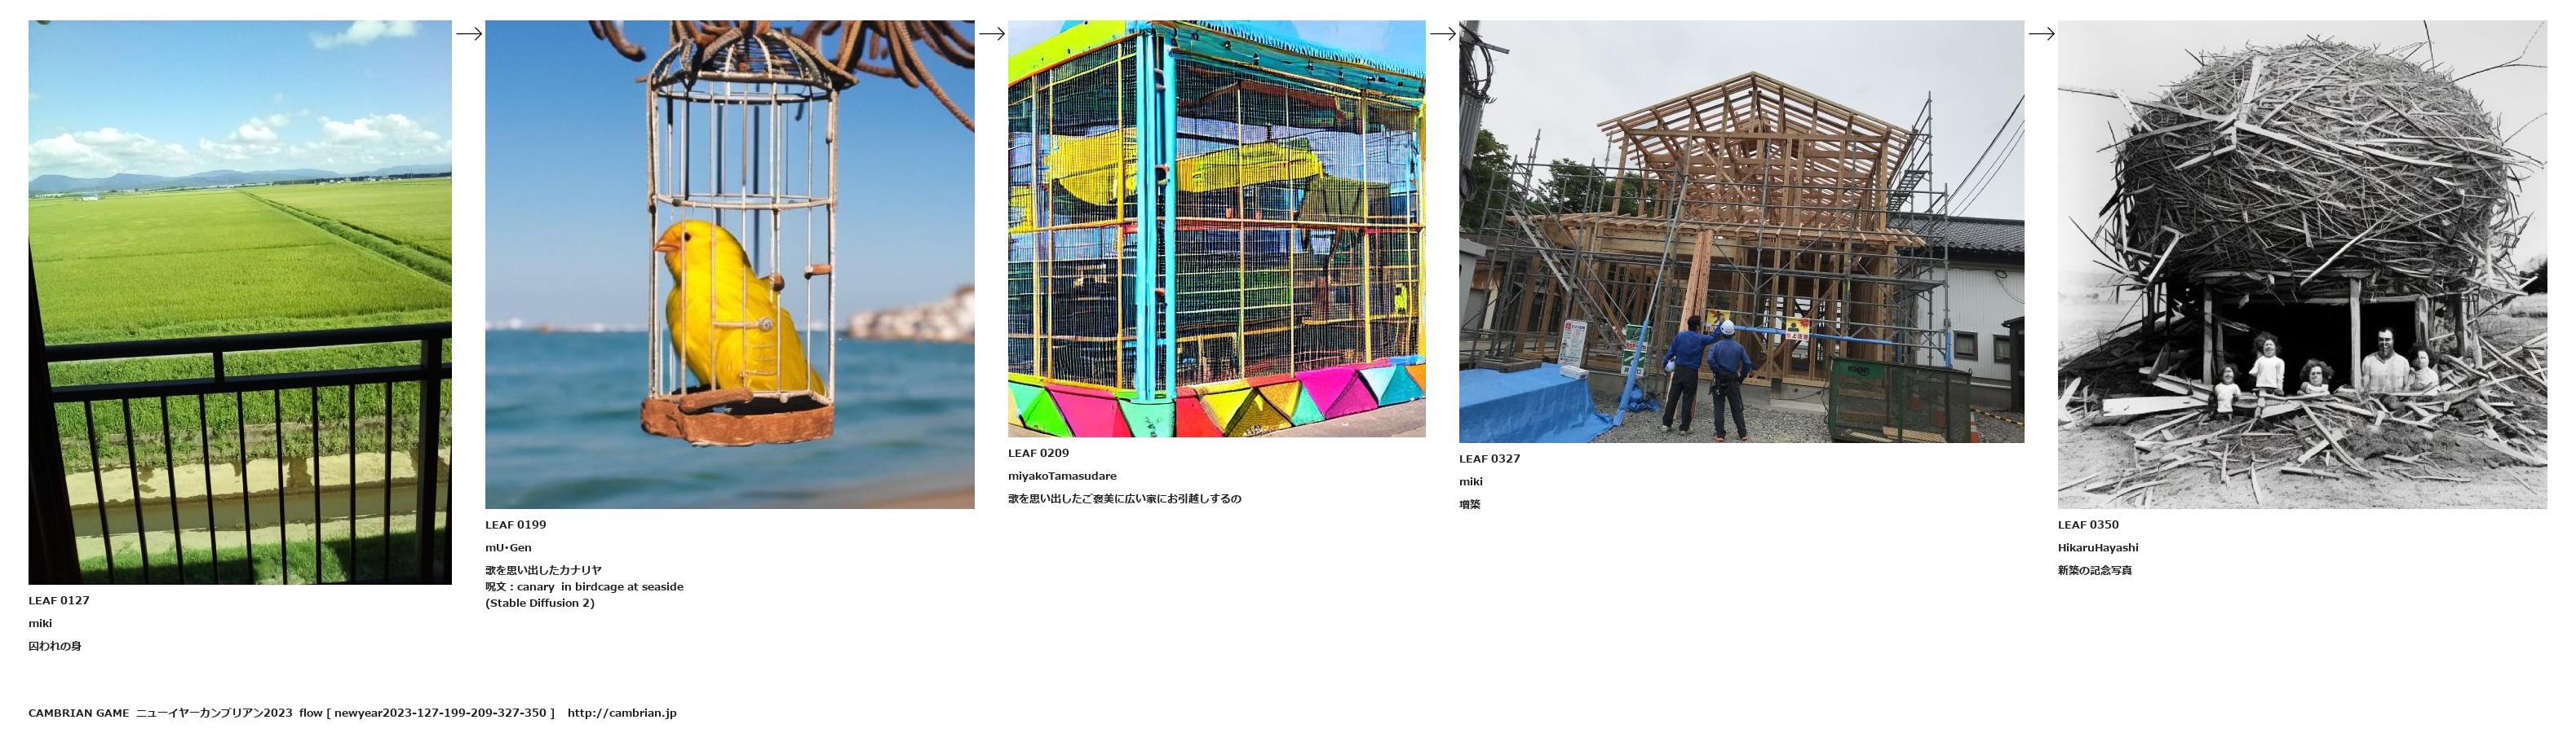This screenshot has height=733, width=2576.
Task: Open the colorful aviary cage photo
Action: coord(1217,229)
